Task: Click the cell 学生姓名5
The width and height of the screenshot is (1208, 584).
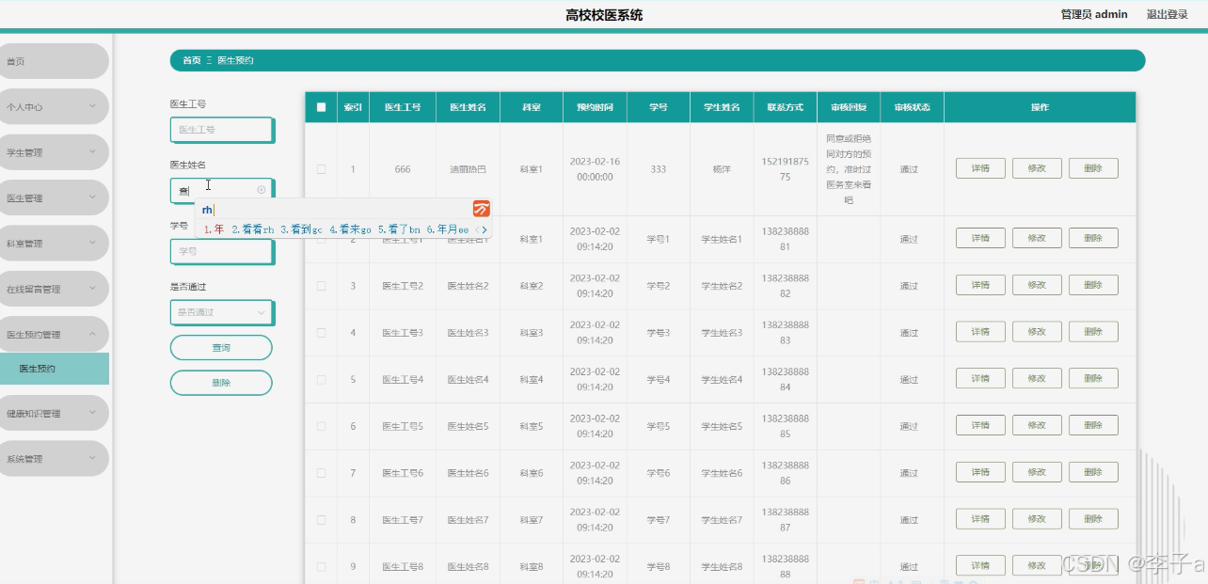Action: coord(722,426)
